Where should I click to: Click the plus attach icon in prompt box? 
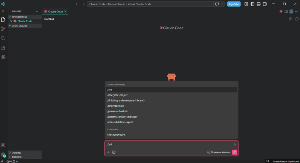(108, 152)
